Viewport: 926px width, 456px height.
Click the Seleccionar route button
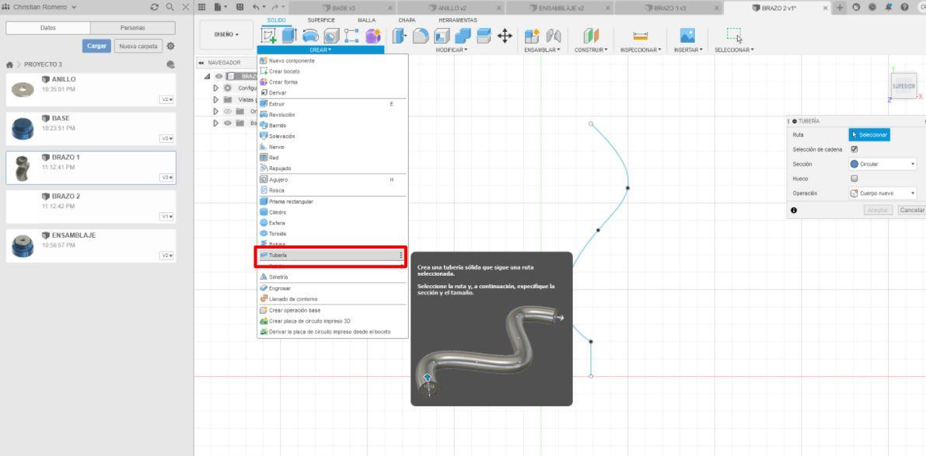coord(869,135)
